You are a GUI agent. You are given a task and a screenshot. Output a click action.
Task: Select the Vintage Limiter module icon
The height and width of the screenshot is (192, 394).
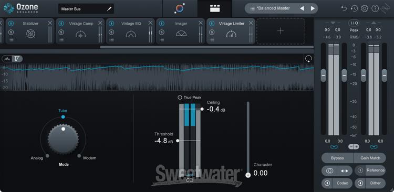[x=232, y=34]
